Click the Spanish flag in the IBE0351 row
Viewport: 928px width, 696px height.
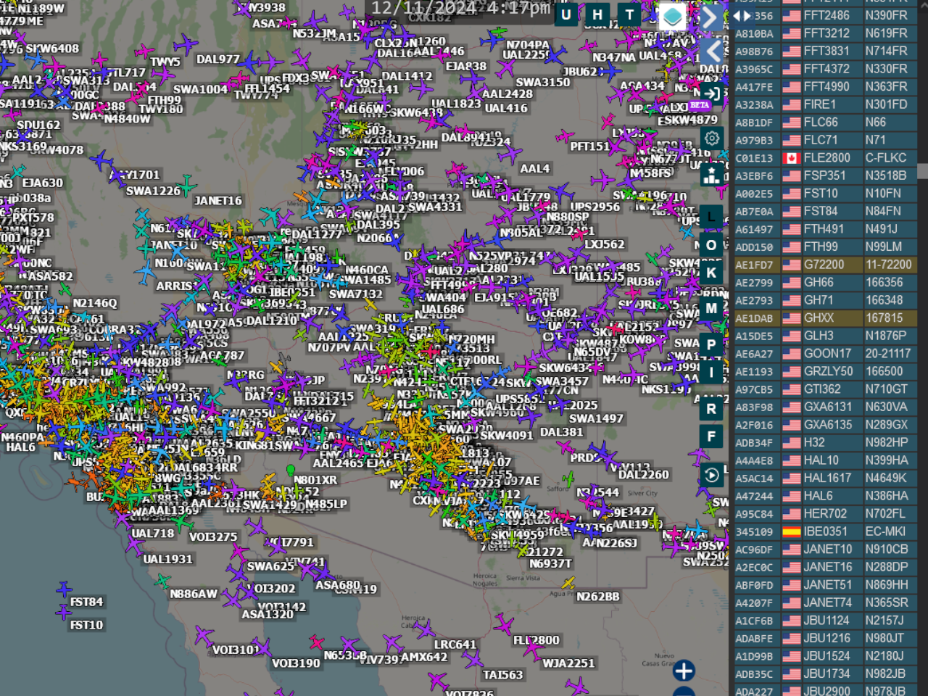click(791, 531)
